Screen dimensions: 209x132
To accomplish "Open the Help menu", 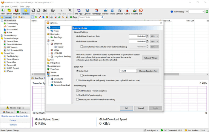I will pyautogui.click(x=27, y=6).
